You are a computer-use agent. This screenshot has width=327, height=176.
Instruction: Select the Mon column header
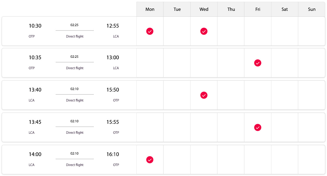[150, 9]
